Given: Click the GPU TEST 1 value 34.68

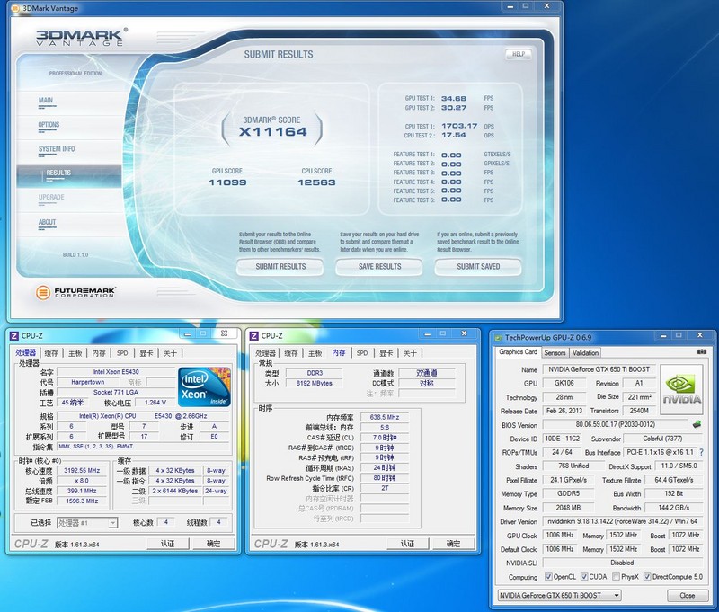Looking at the screenshot, I should pyautogui.click(x=454, y=99).
